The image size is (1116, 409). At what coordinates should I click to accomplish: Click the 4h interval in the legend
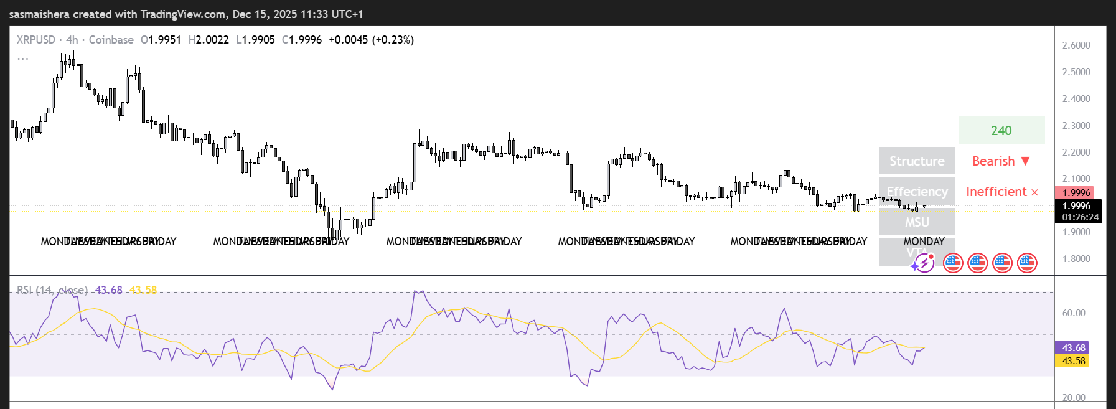point(72,40)
